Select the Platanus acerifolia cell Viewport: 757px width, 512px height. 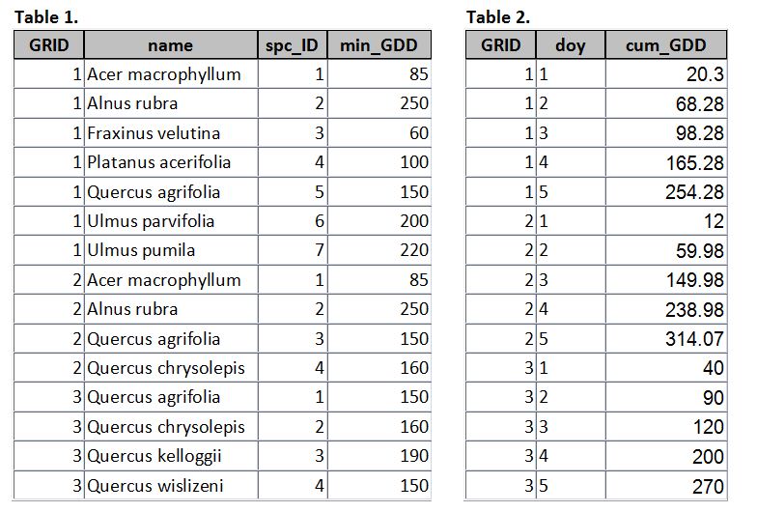(x=171, y=162)
